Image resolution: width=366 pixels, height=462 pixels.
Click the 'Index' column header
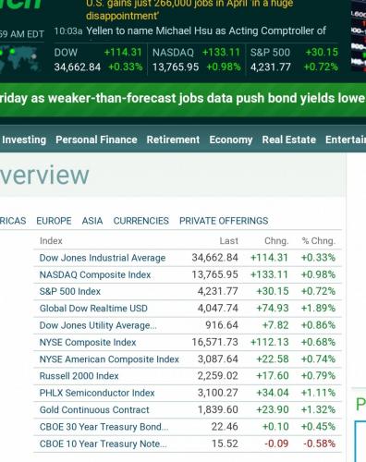point(51,240)
